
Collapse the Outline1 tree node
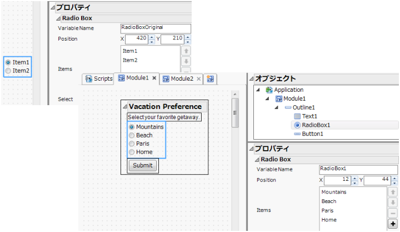click(277, 107)
